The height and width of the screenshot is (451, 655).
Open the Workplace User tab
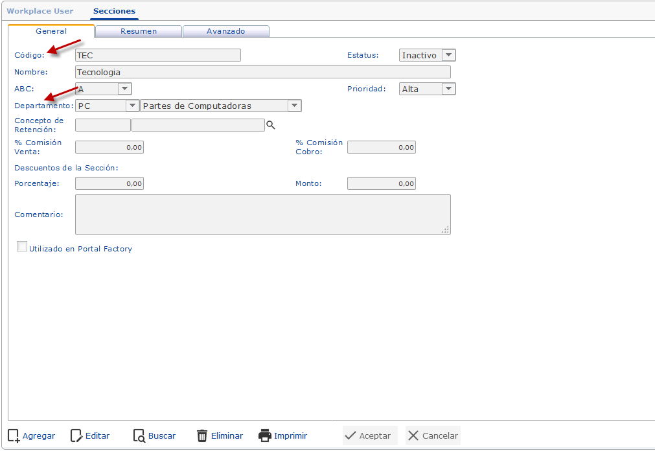(40, 11)
